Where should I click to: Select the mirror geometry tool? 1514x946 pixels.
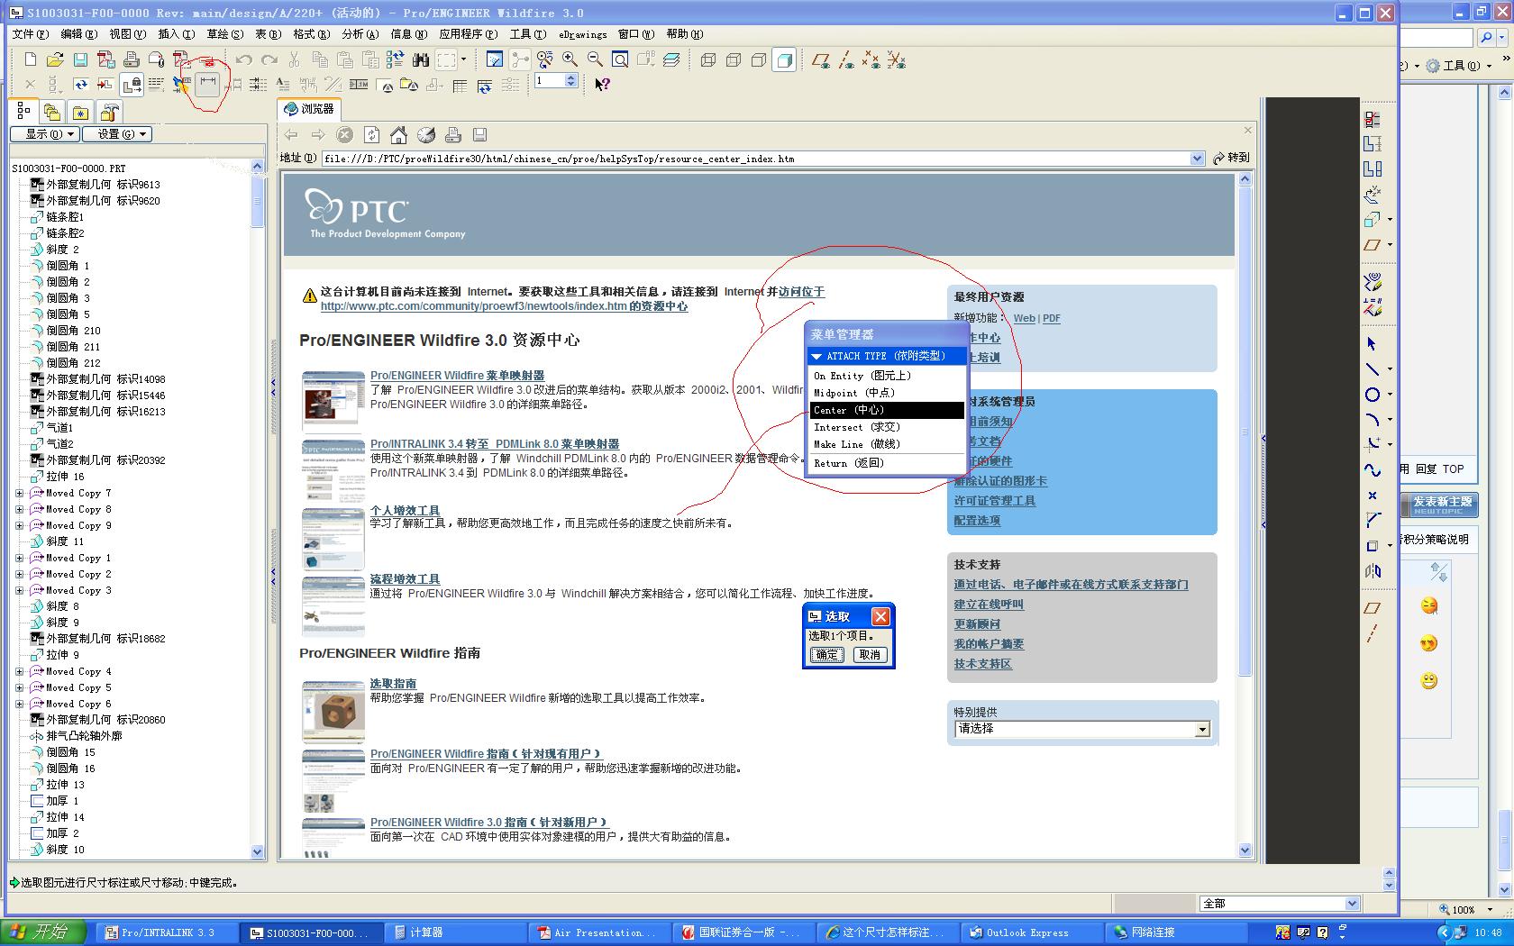click(1373, 570)
